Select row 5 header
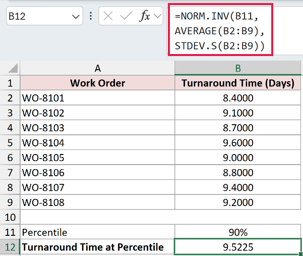303x256 pixels. click(10, 142)
